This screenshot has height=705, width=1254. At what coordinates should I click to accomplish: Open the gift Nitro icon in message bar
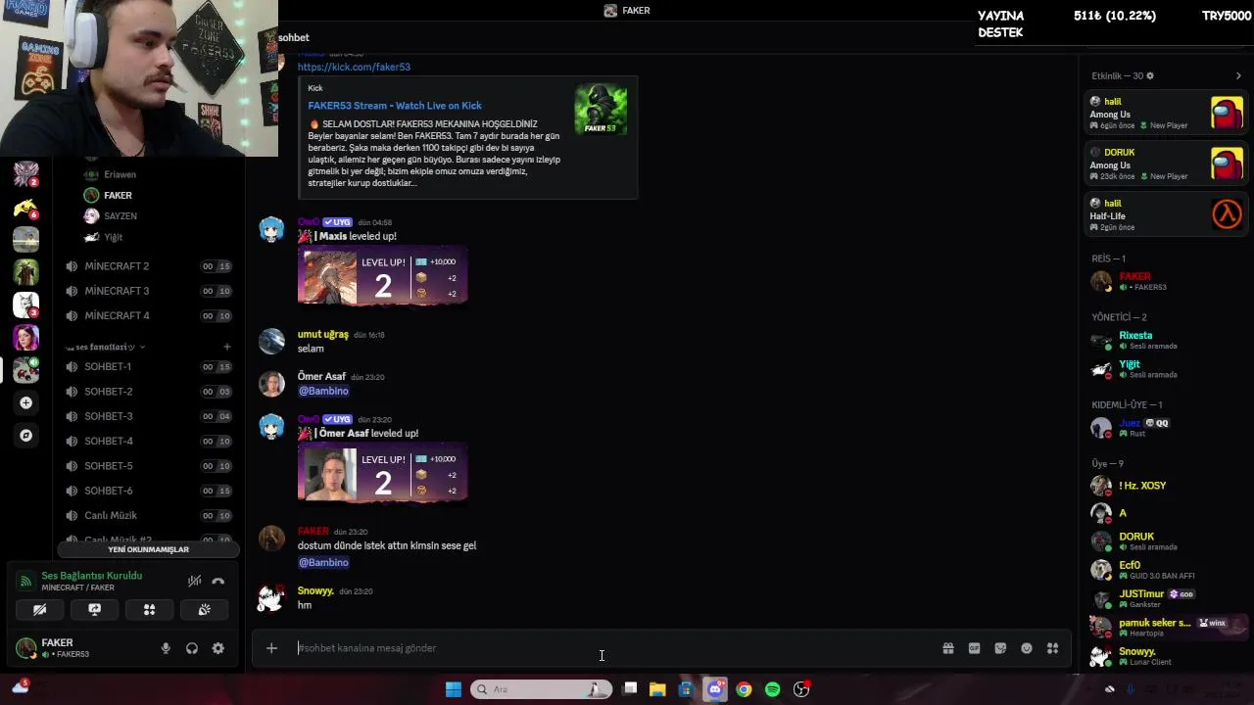947,648
